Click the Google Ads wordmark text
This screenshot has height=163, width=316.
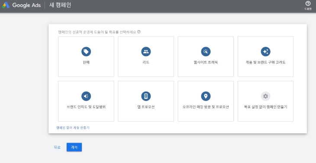coord(26,5)
